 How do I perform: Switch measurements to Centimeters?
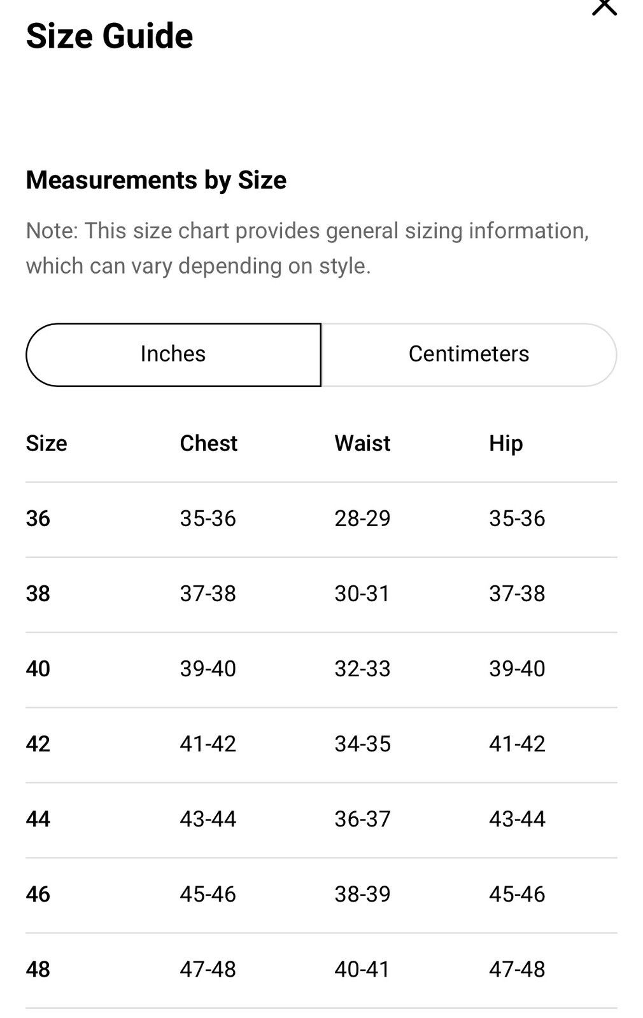click(x=469, y=354)
